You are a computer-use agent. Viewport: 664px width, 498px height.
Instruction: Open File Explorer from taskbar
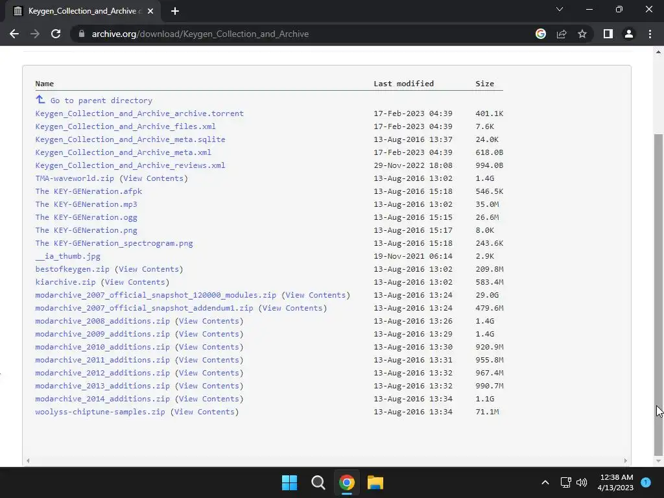point(375,482)
